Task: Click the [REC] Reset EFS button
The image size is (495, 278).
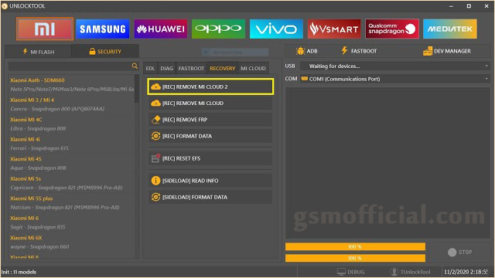Action: click(210, 158)
